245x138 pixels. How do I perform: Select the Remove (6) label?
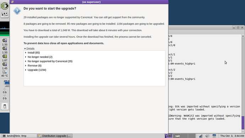pyautogui.click(x=34, y=66)
